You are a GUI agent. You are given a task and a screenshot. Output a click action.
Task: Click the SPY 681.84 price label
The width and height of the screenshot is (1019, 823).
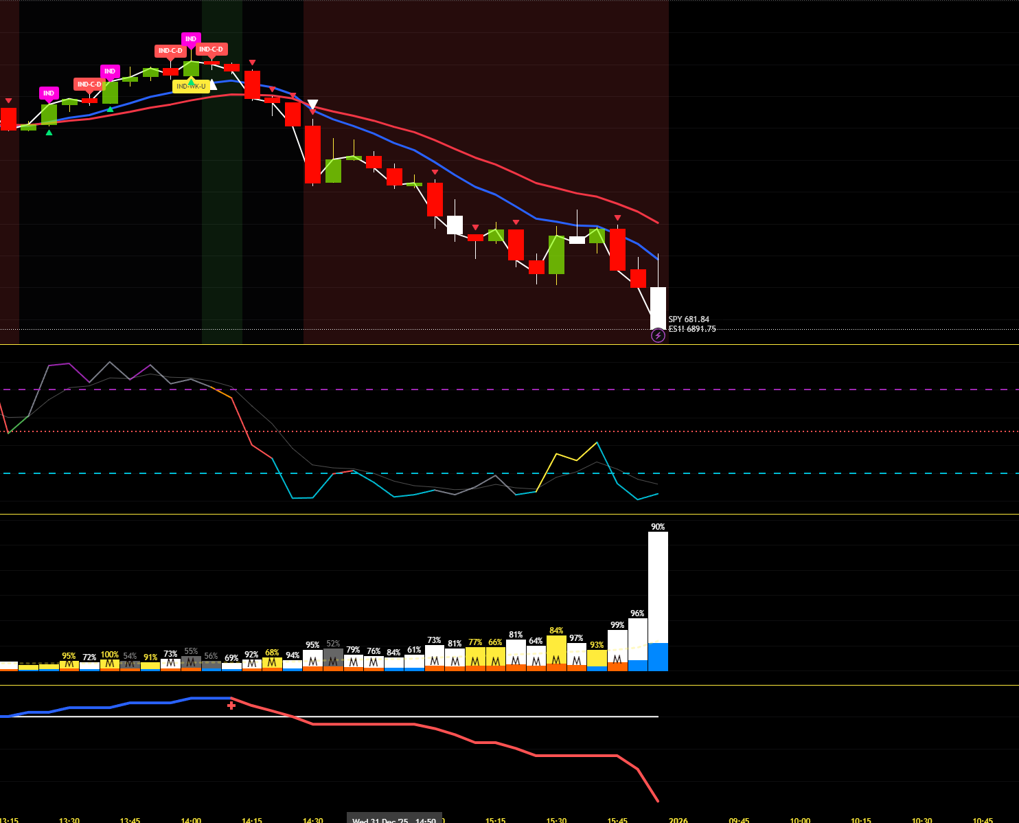click(689, 319)
